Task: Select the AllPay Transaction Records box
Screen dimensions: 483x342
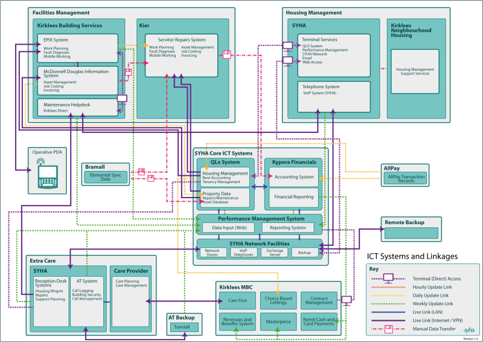Action: (x=405, y=179)
